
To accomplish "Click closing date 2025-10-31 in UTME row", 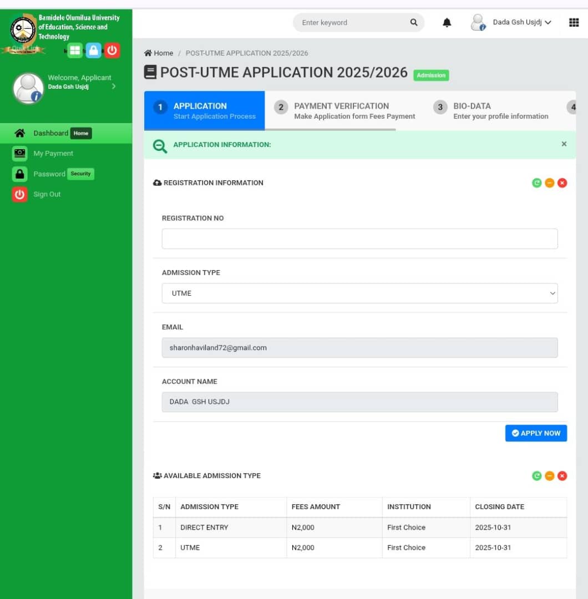I will (493, 547).
